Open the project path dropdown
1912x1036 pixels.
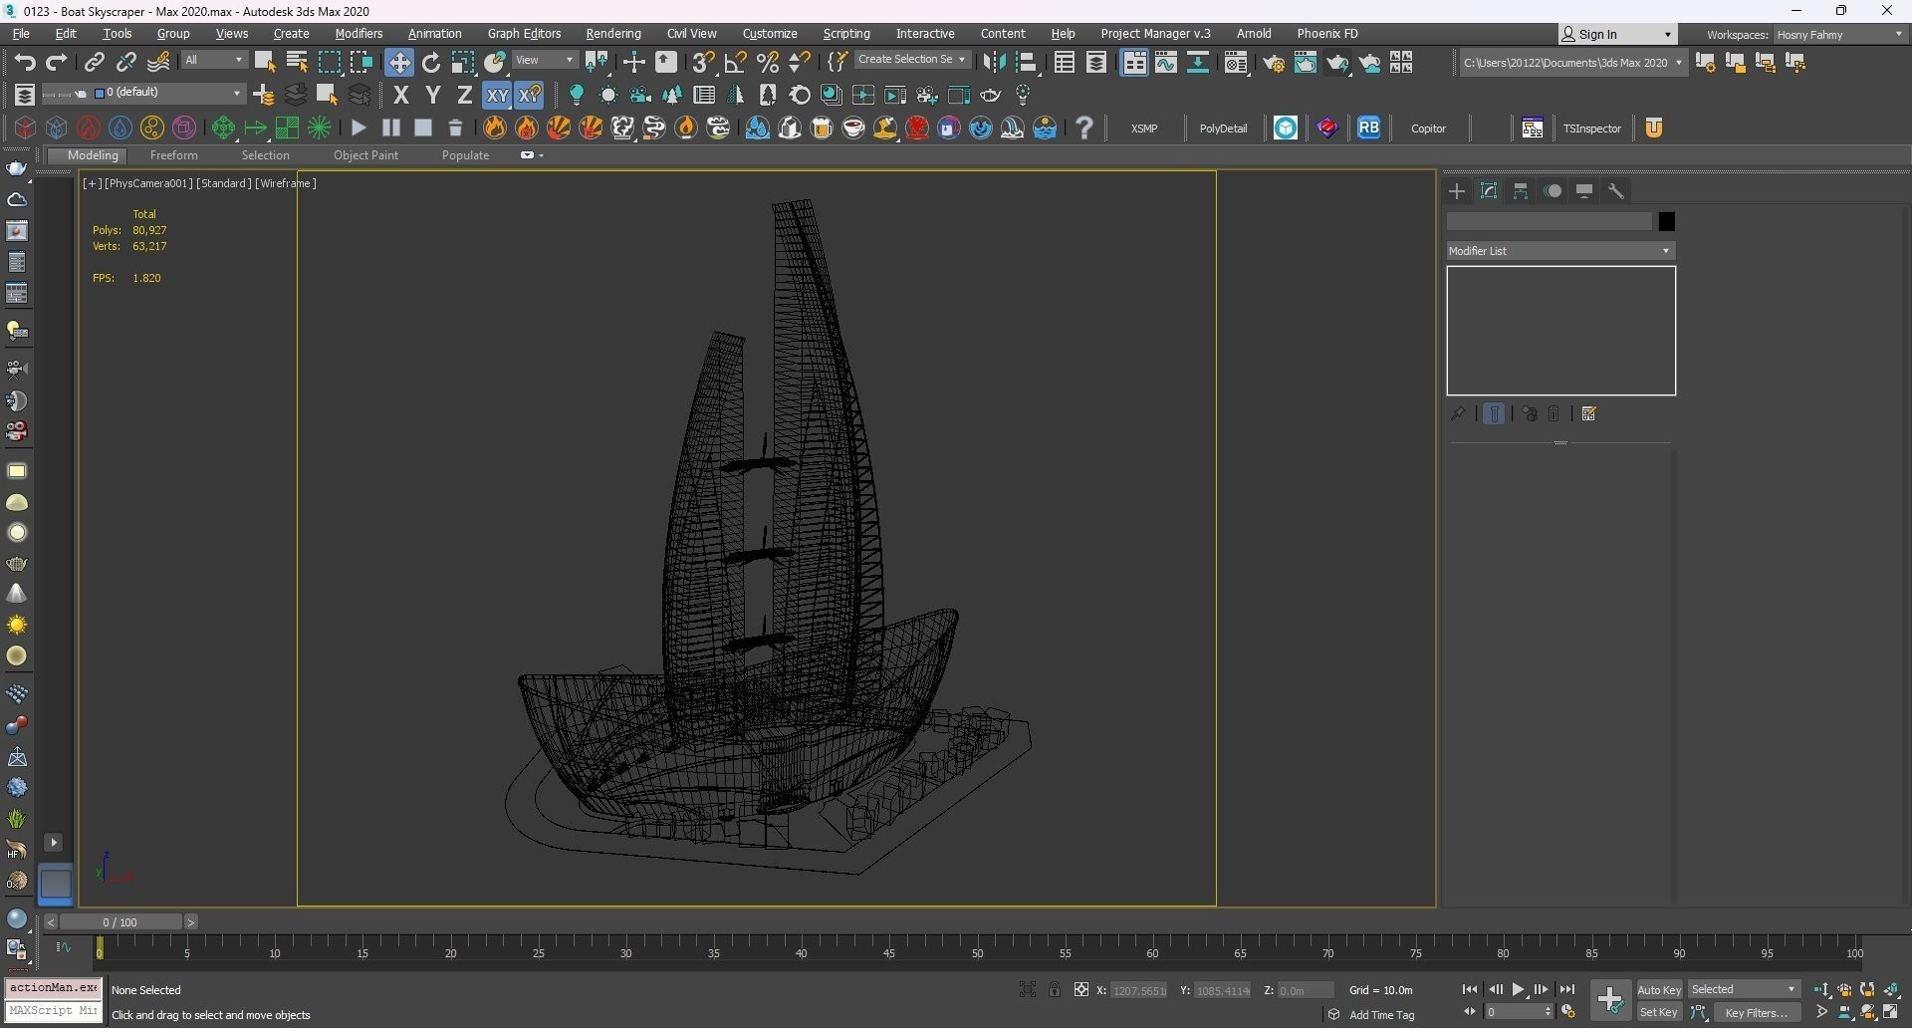tap(1572, 63)
